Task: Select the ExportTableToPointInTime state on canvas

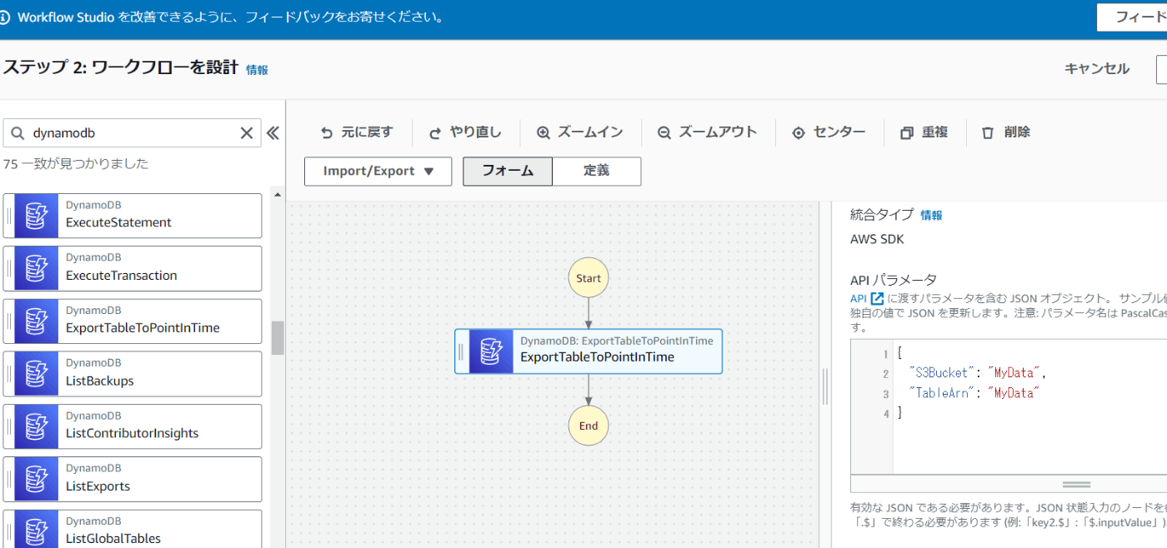Action: click(589, 351)
